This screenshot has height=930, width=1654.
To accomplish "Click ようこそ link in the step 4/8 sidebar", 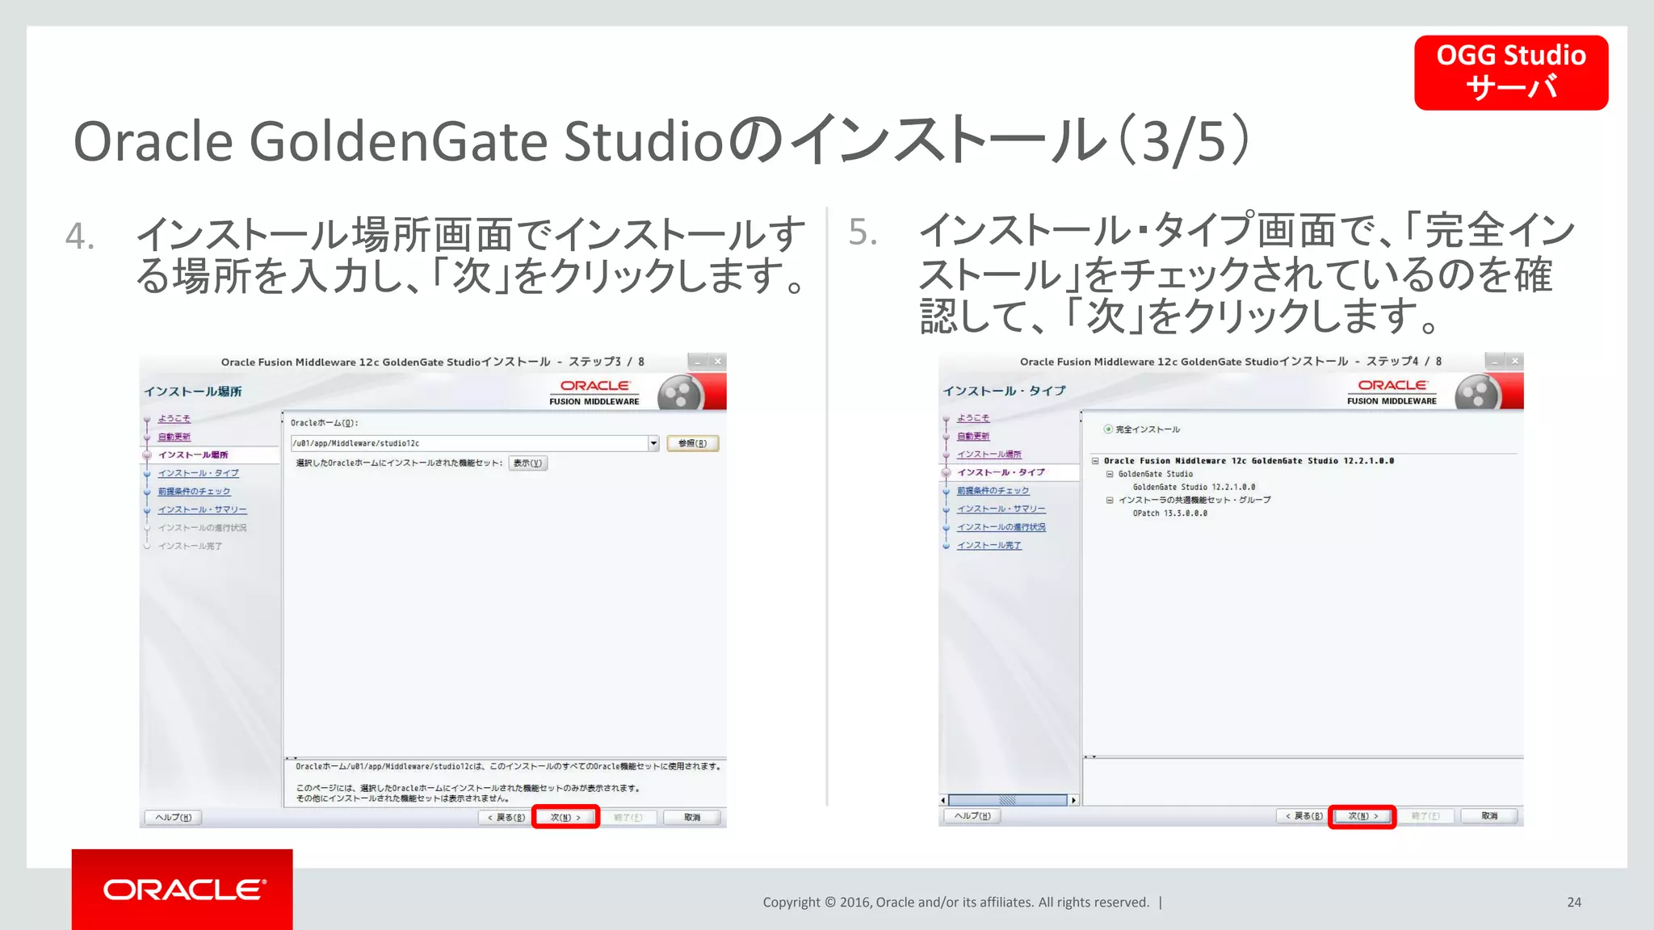I will click(973, 417).
